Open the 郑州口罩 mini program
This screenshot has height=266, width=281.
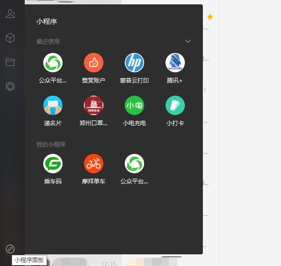coord(94,105)
